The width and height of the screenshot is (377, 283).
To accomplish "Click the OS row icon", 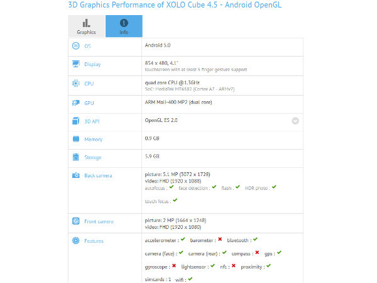I will [x=76, y=45].
